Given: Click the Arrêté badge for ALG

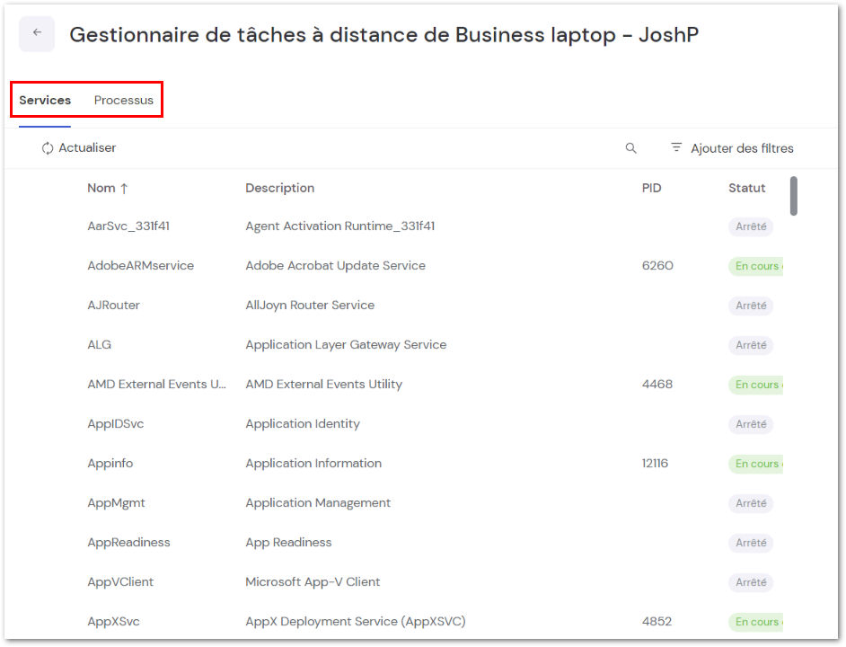Looking at the screenshot, I should pos(751,344).
